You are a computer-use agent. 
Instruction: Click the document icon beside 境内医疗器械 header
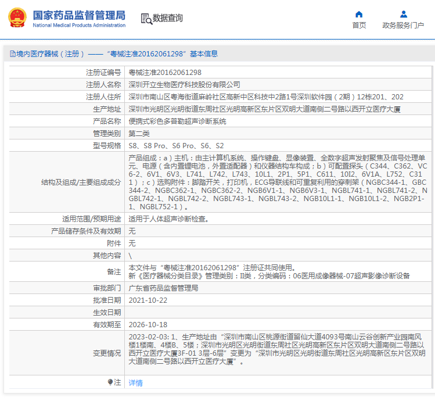tap(12, 54)
